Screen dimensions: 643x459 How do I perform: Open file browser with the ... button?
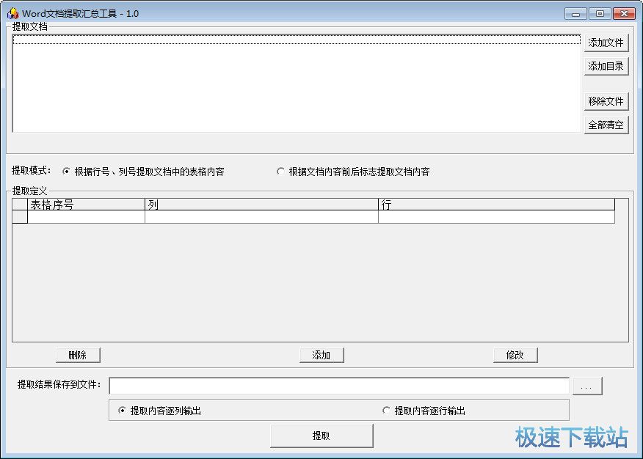pyautogui.click(x=587, y=386)
